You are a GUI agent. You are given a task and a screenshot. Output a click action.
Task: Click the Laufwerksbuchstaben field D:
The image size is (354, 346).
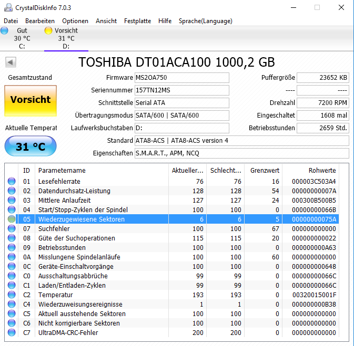point(182,128)
